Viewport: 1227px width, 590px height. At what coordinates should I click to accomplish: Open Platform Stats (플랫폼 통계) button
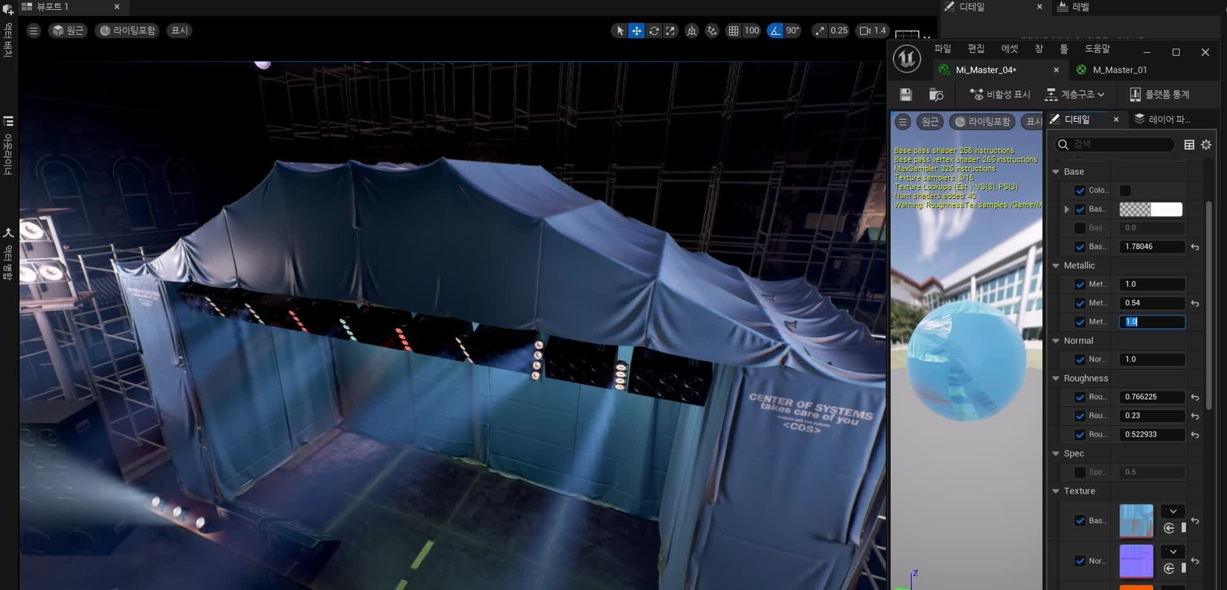point(1159,95)
